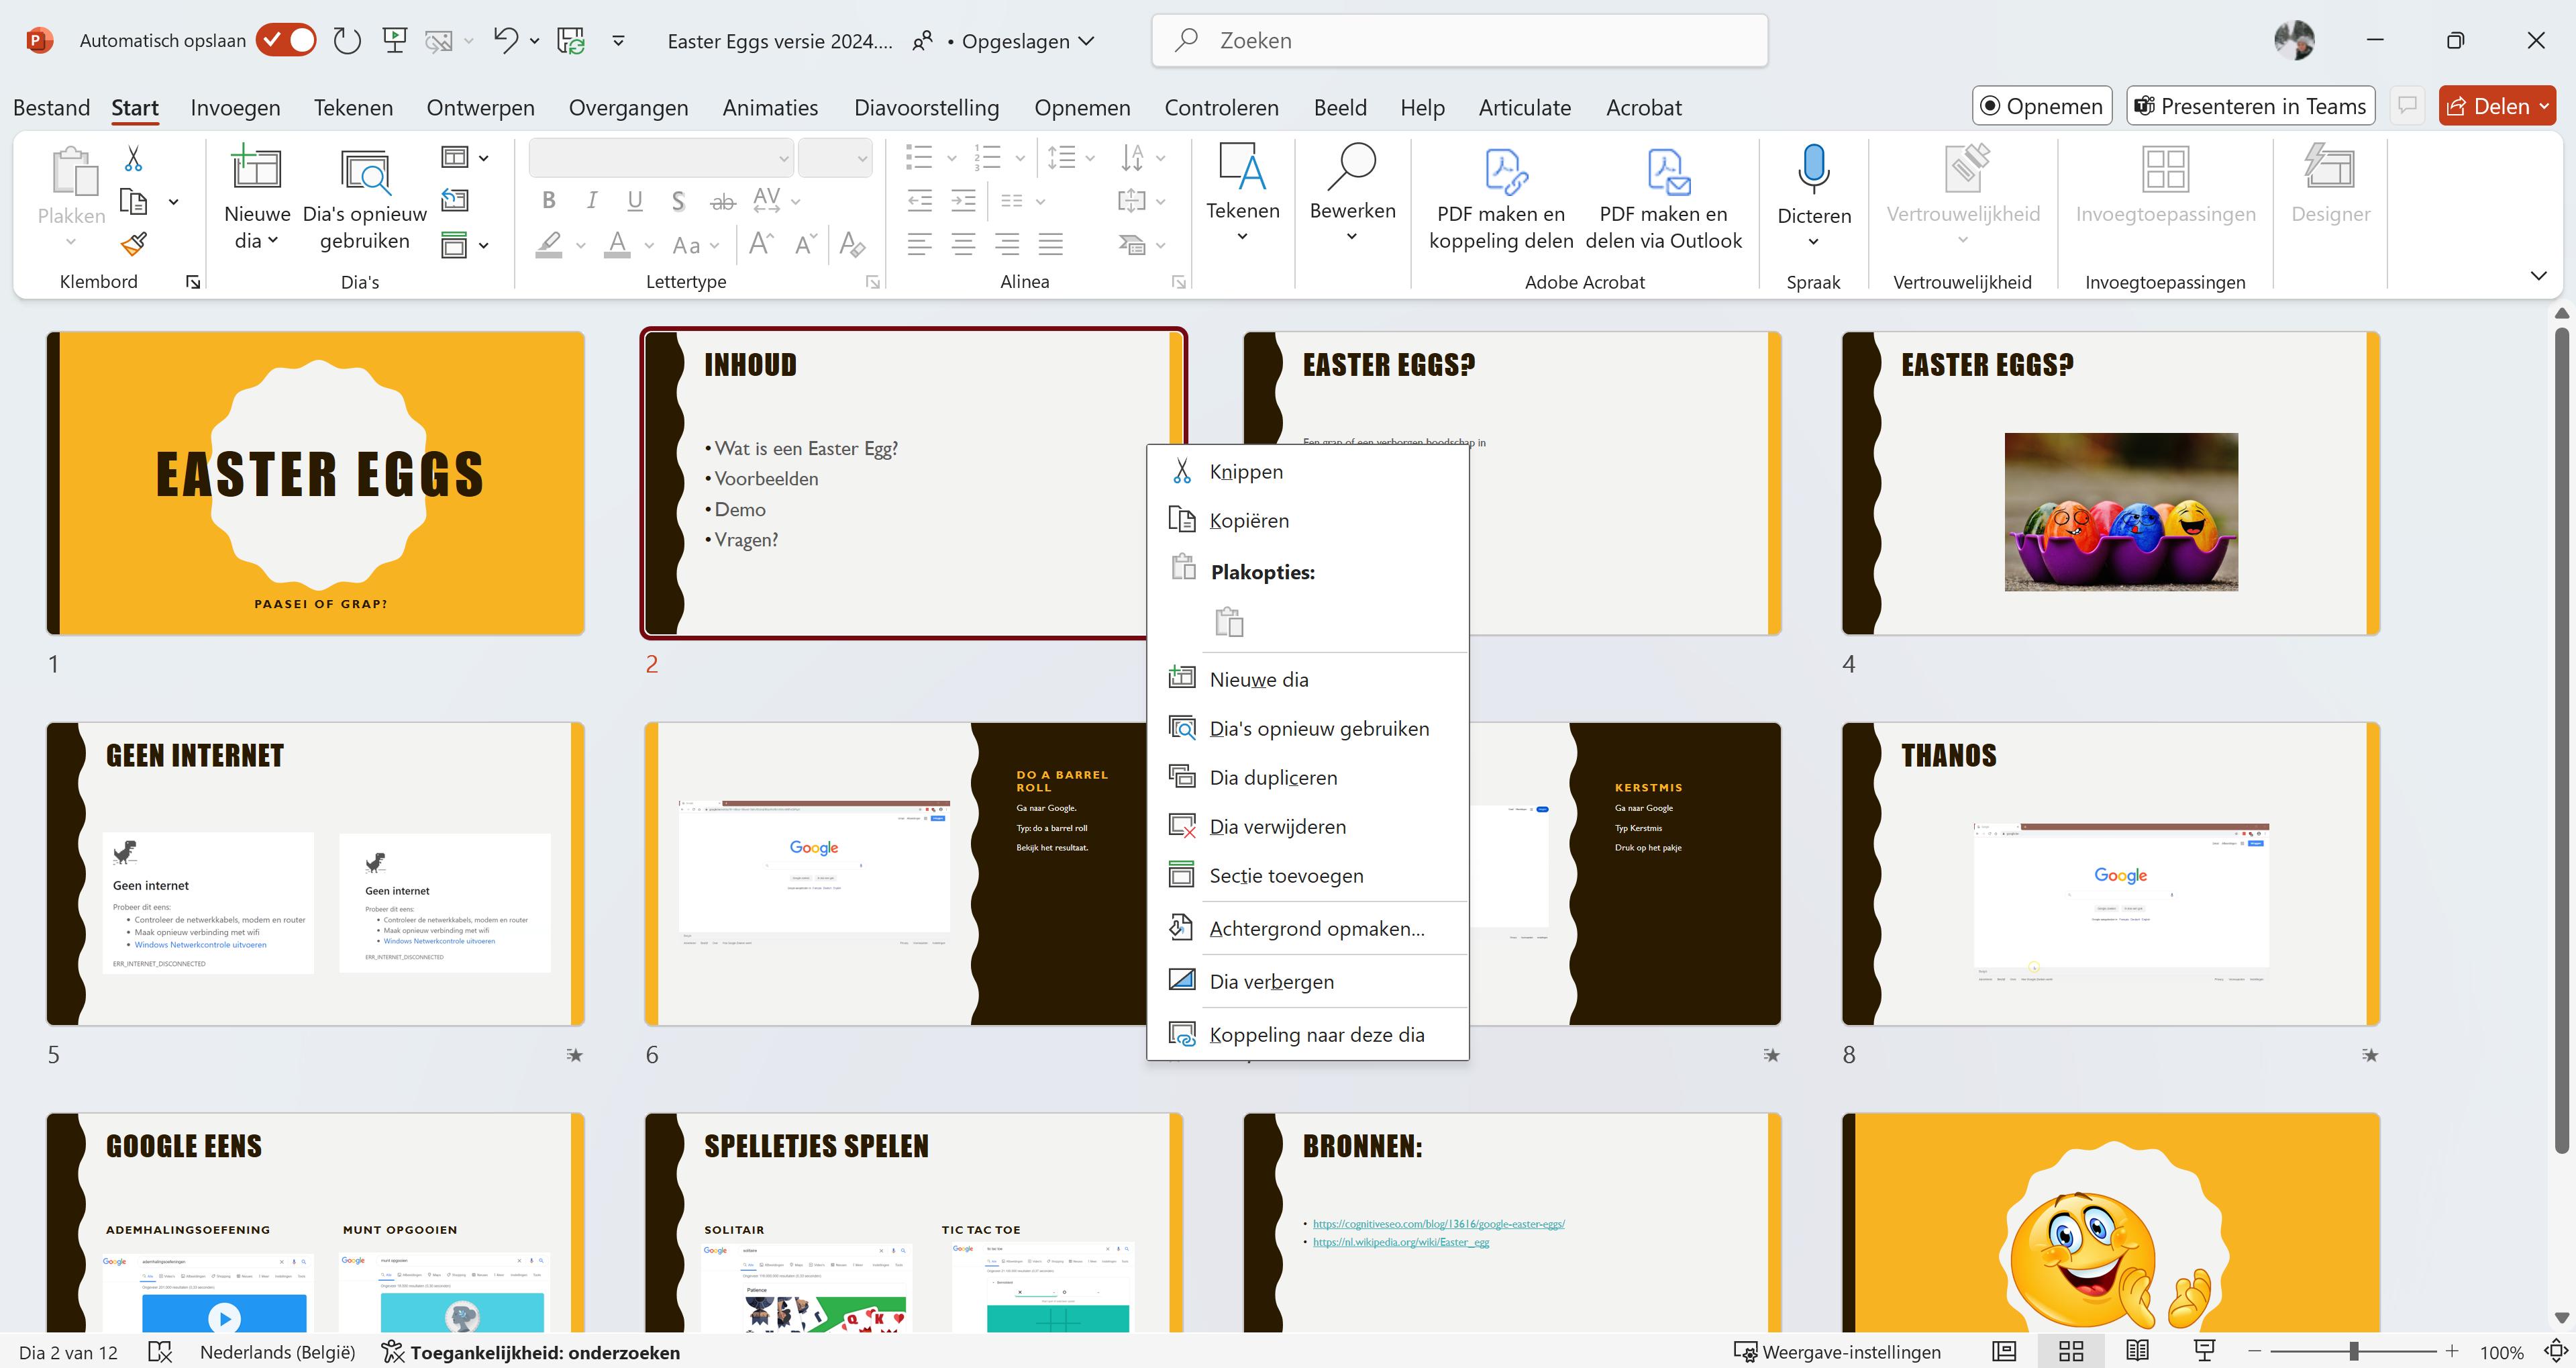Click the Undo arrow in title bar
The height and width of the screenshot is (1368, 2576).
click(x=505, y=40)
